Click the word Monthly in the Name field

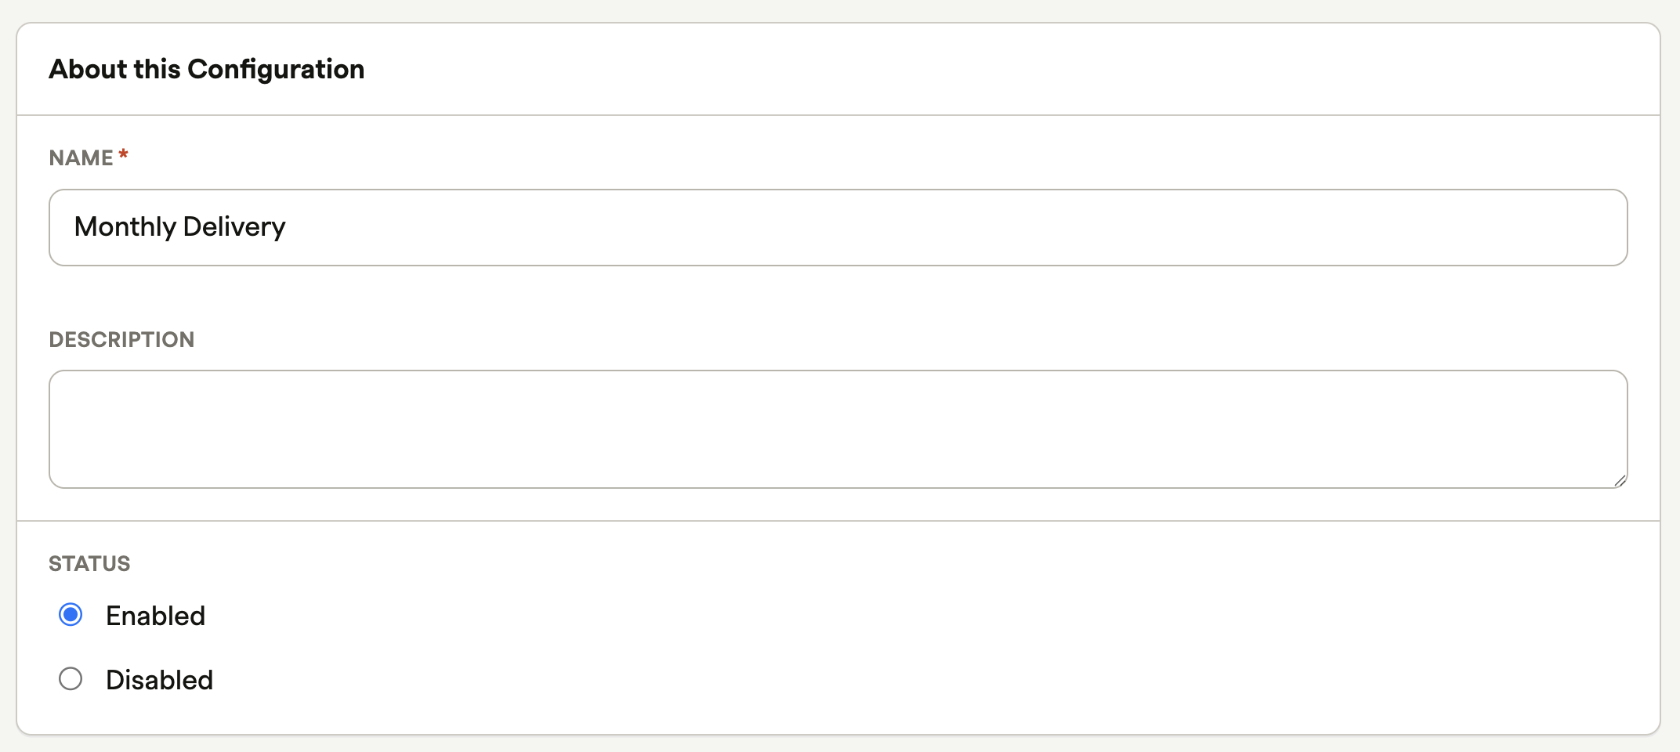coord(125,226)
